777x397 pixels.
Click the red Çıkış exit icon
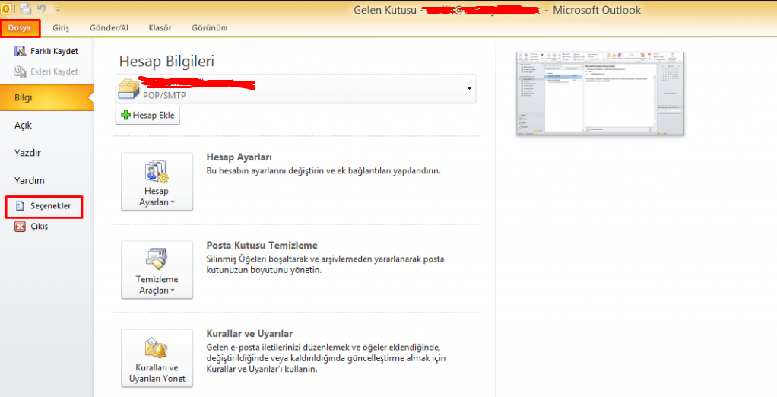[20, 227]
